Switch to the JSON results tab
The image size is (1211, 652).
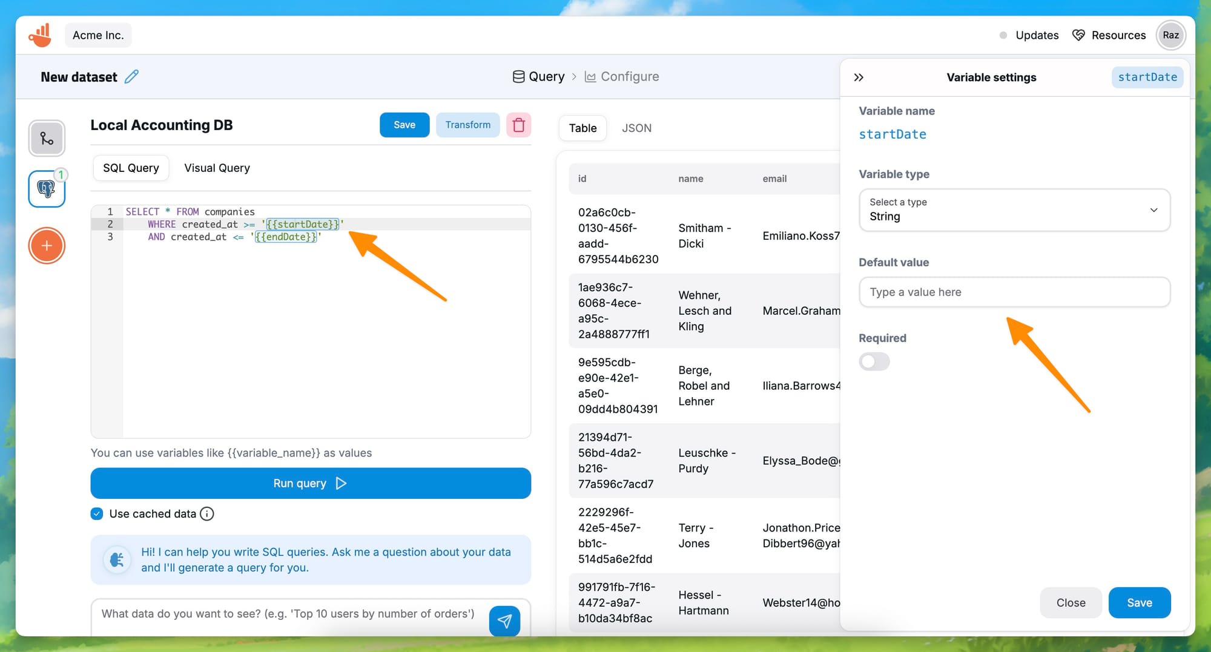point(636,128)
